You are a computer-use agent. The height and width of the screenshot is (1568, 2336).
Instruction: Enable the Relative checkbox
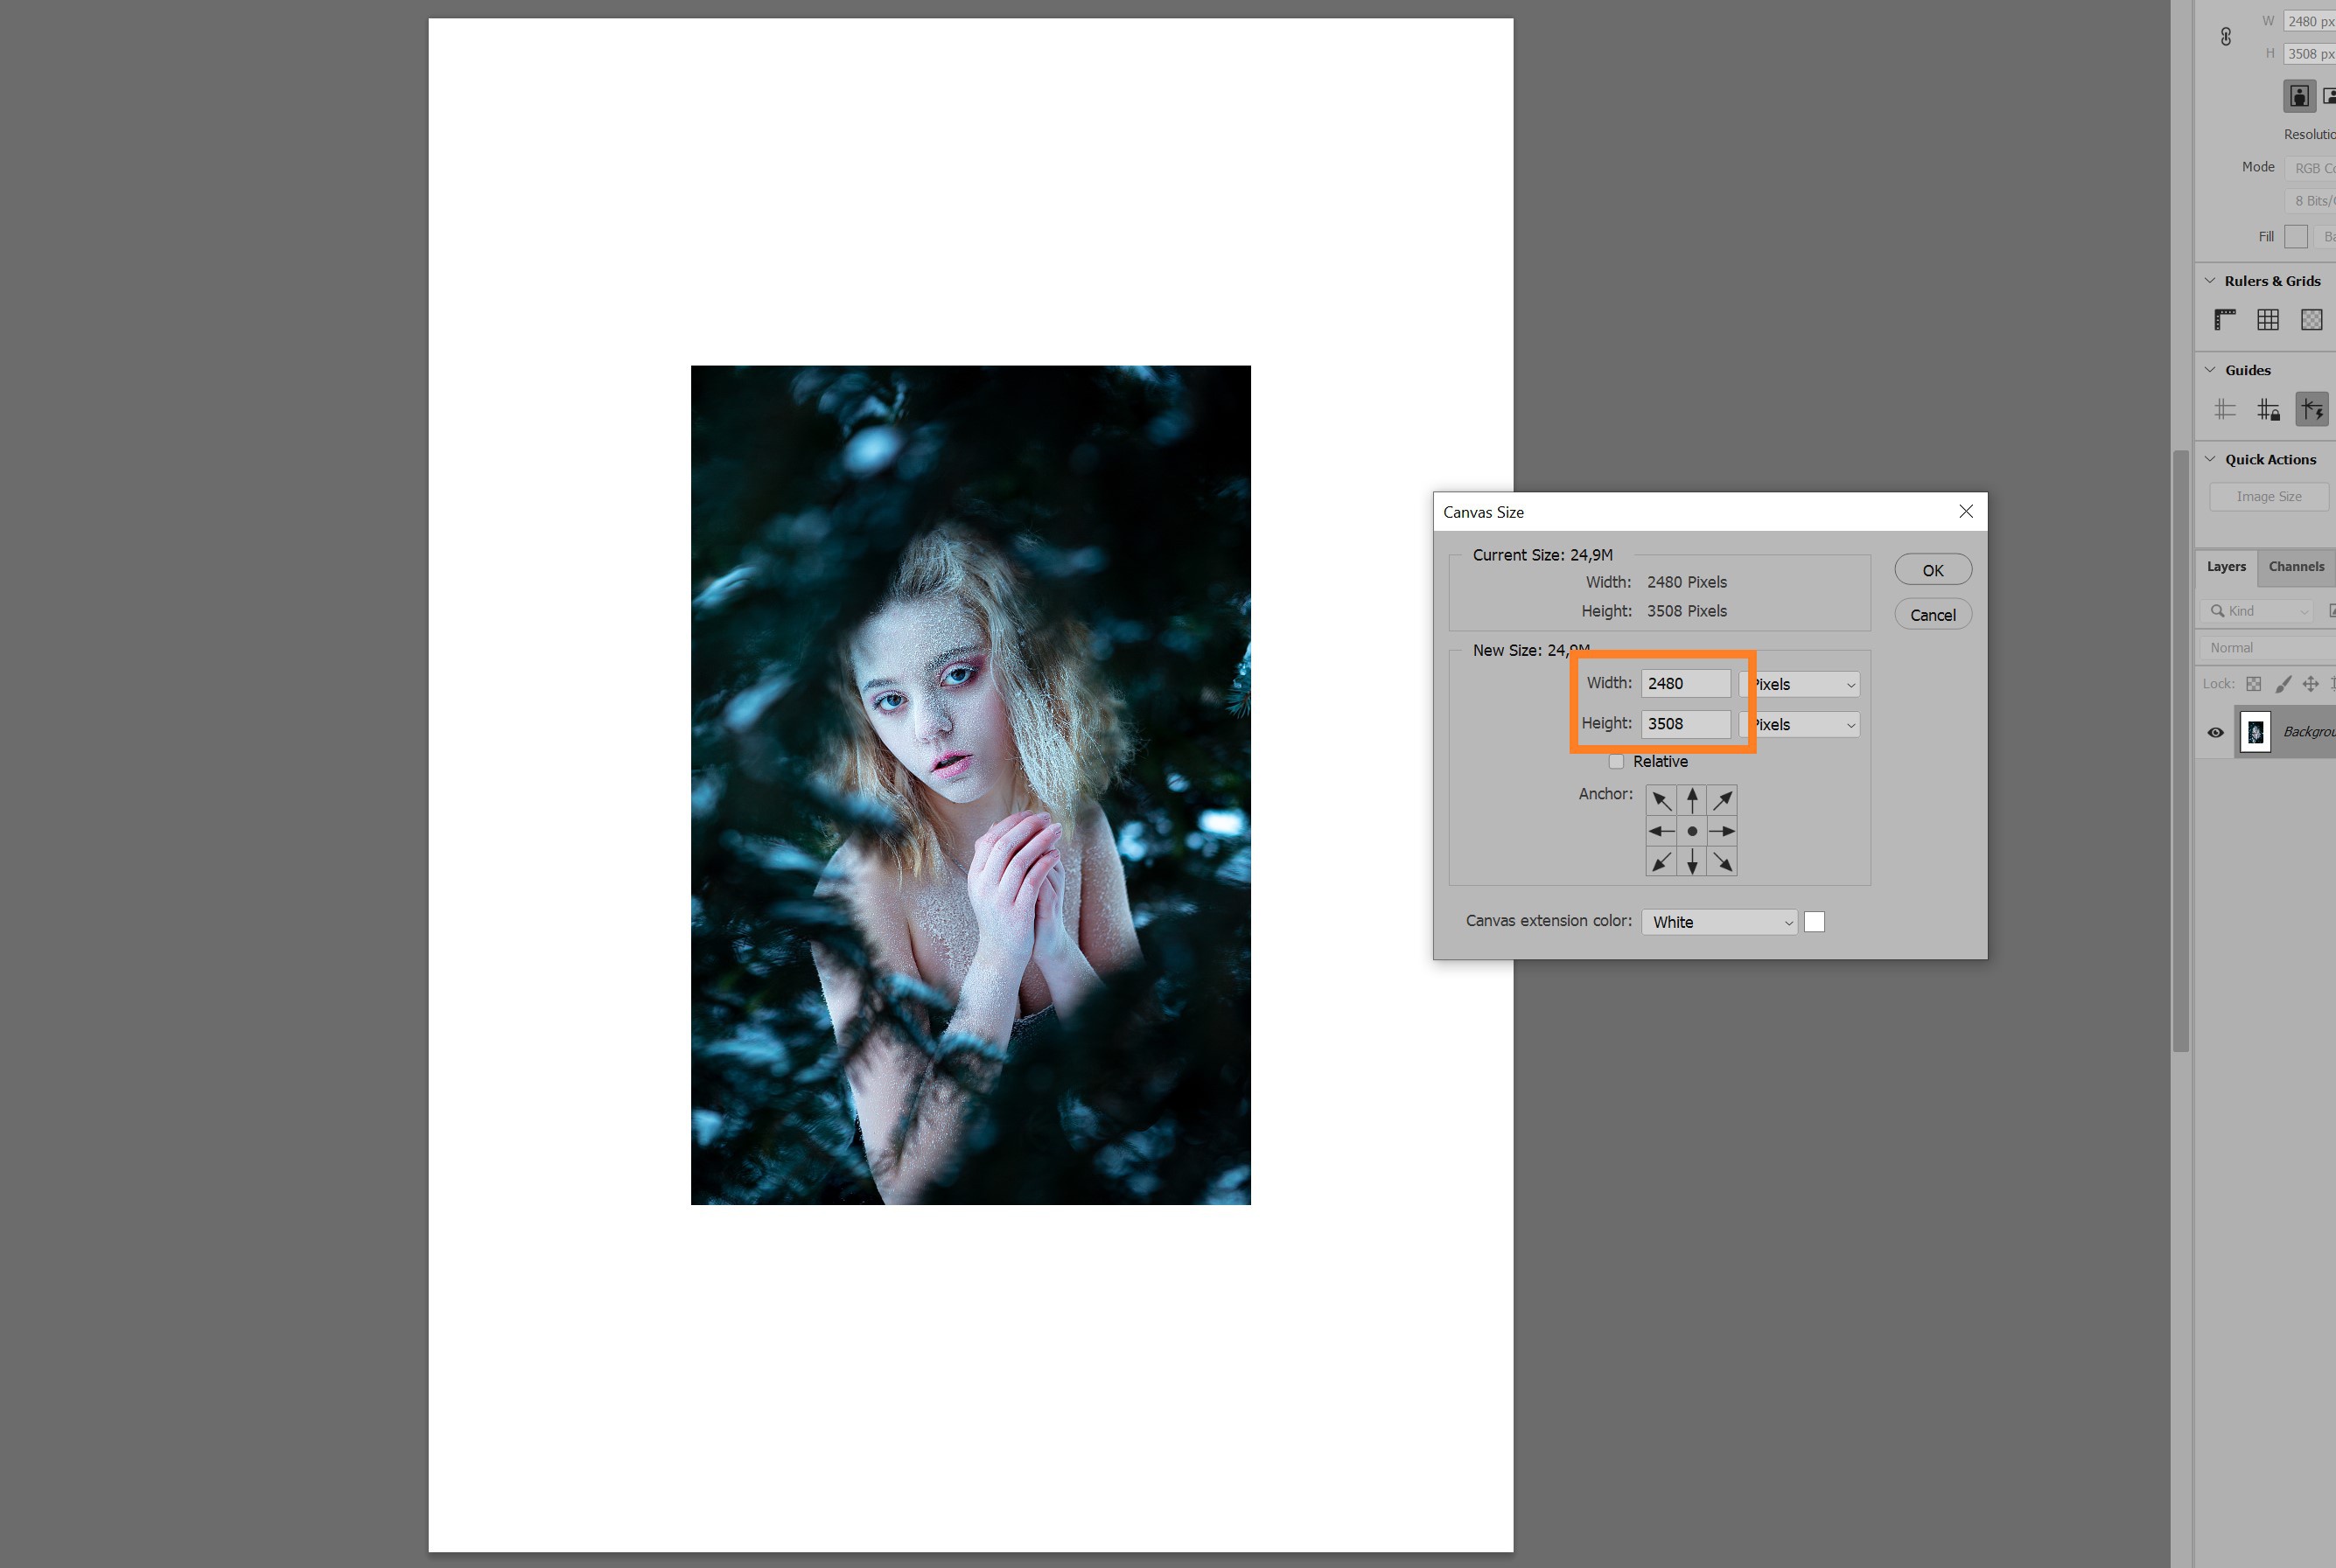pyautogui.click(x=1616, y=762)
